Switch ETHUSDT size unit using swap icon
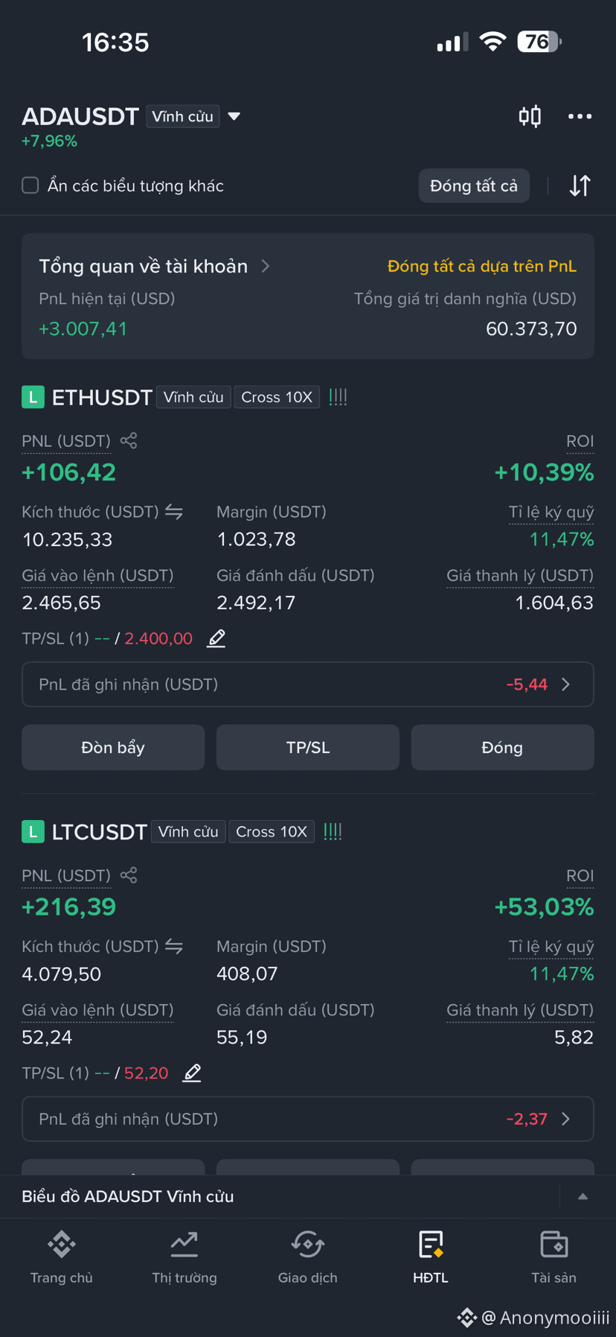 [x=174, y=512]
